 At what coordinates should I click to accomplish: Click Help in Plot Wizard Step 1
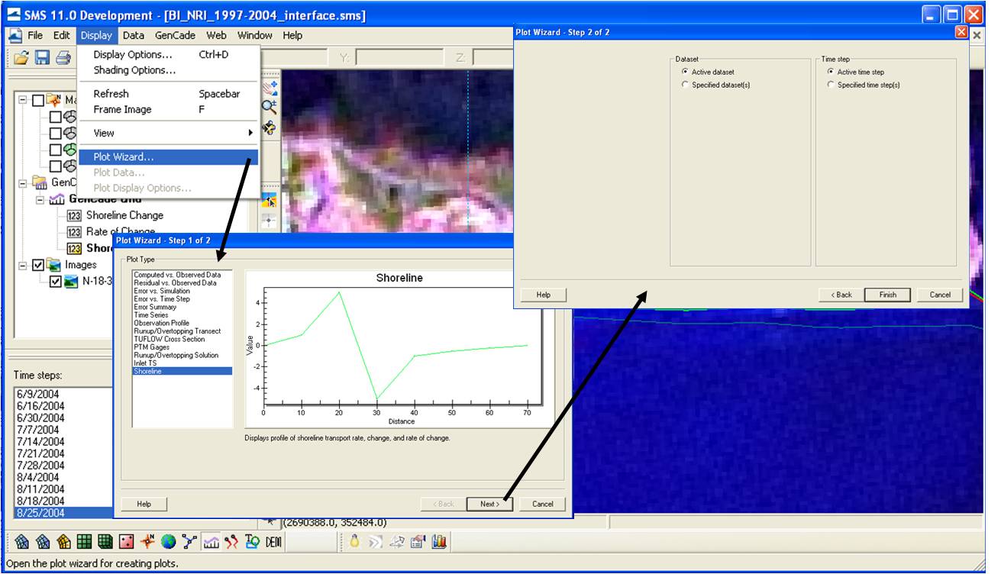[x=144, y=504]
